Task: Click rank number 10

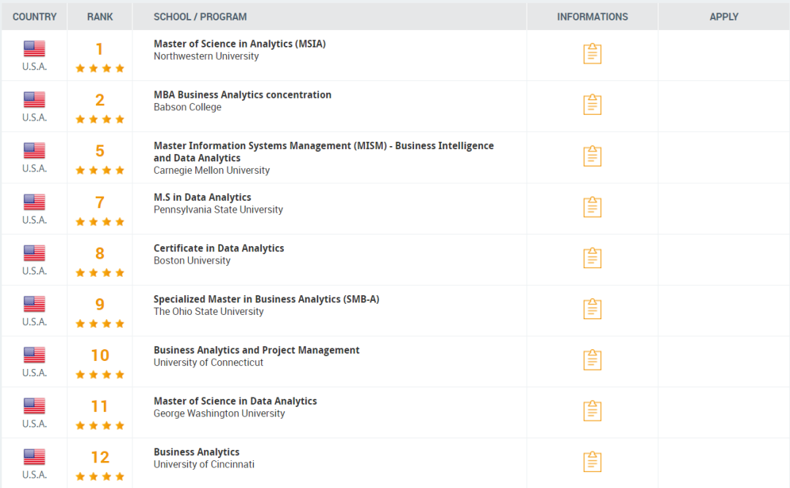Action: tap(99, 355)
